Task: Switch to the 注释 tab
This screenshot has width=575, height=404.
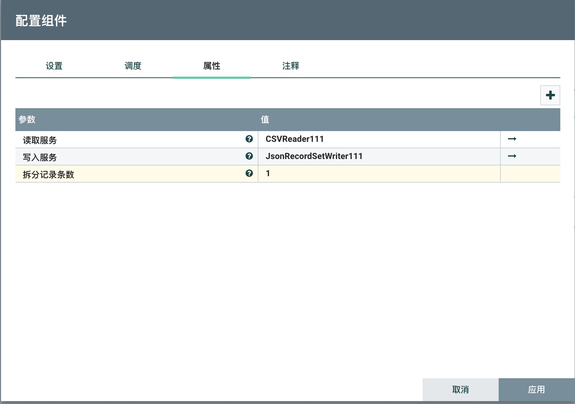Action: coord(291,66)
